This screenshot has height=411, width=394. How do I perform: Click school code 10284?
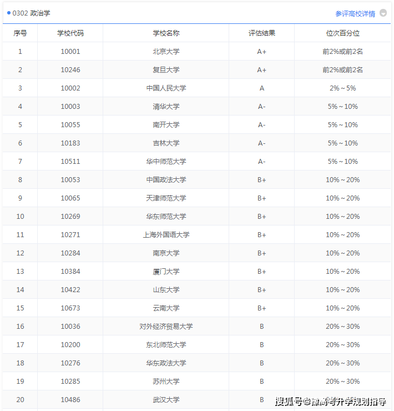pyautogui.click(x=70, y=253)
